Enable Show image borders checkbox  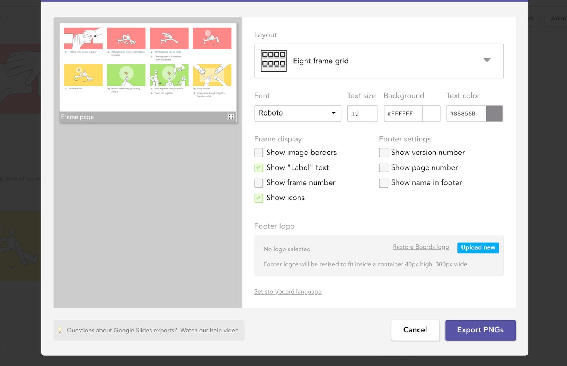point(259,153)
